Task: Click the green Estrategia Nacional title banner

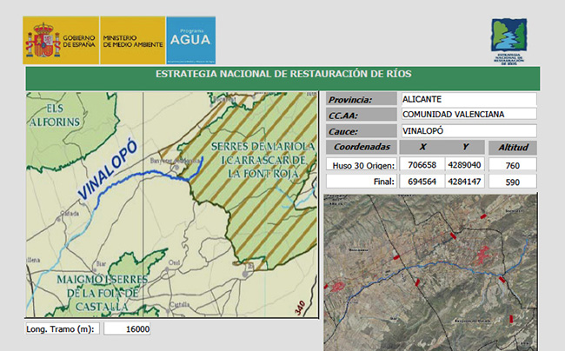Action: [x=282, y=75]
